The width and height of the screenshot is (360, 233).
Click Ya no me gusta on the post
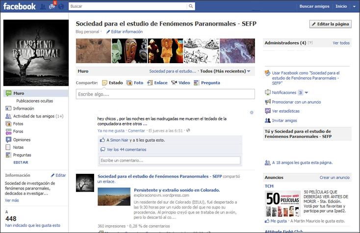(x=111, y=131)
